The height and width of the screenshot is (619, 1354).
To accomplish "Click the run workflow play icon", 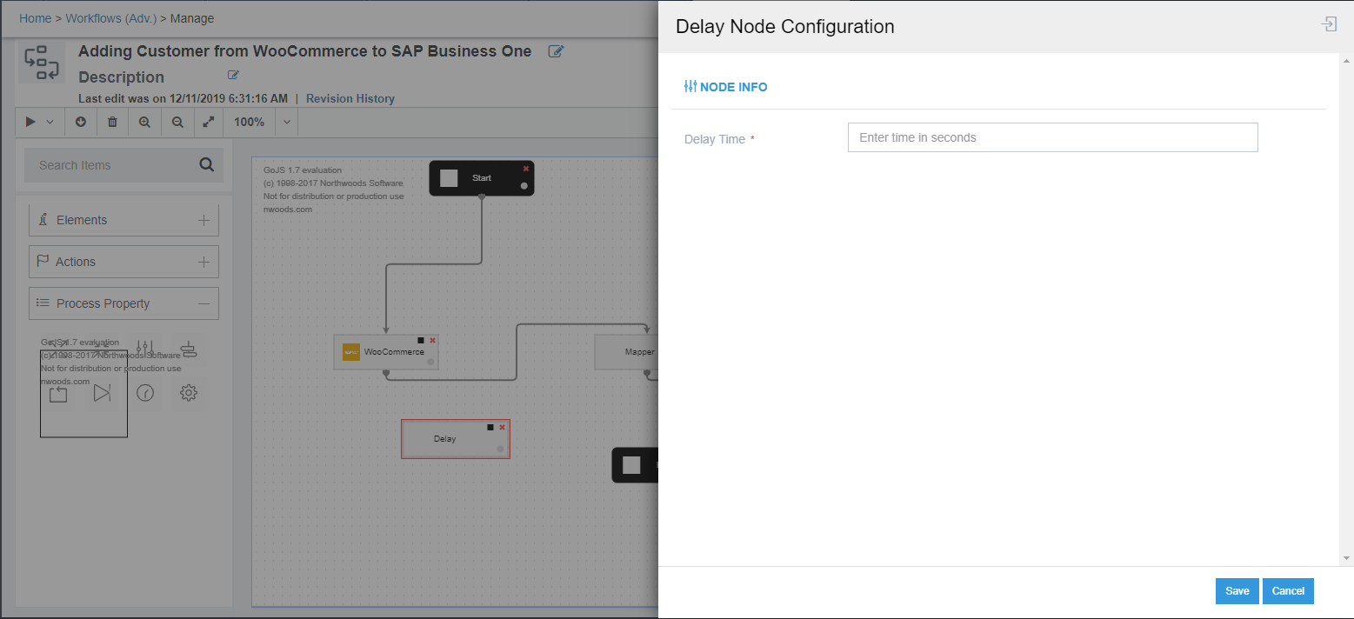I will [30, 122].
